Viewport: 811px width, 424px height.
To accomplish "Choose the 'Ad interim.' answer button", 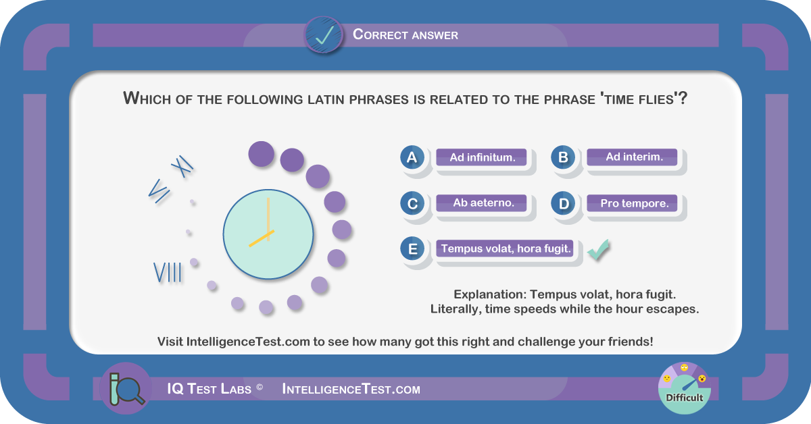I will click(x=634, y=157).
